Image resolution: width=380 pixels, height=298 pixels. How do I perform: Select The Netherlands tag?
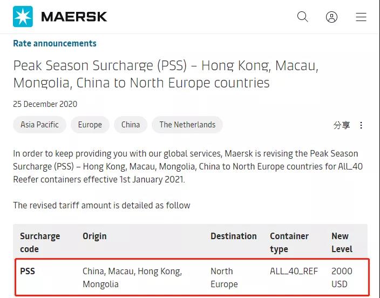click(187, 125)
